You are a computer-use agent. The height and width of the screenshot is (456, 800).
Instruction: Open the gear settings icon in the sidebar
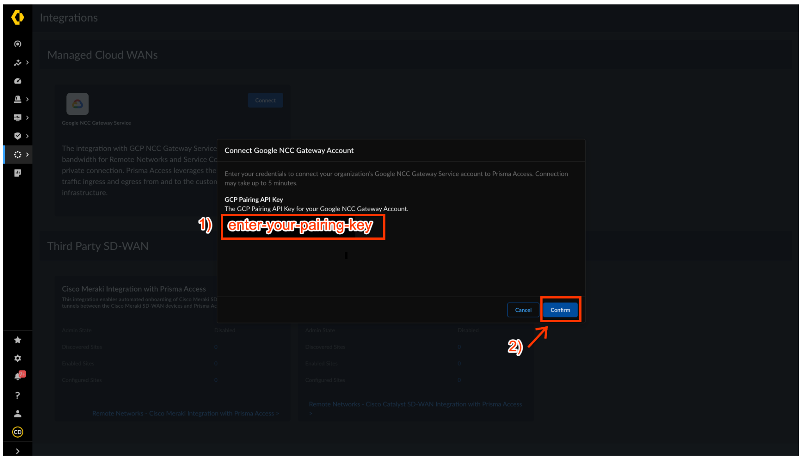coord(18,358)
